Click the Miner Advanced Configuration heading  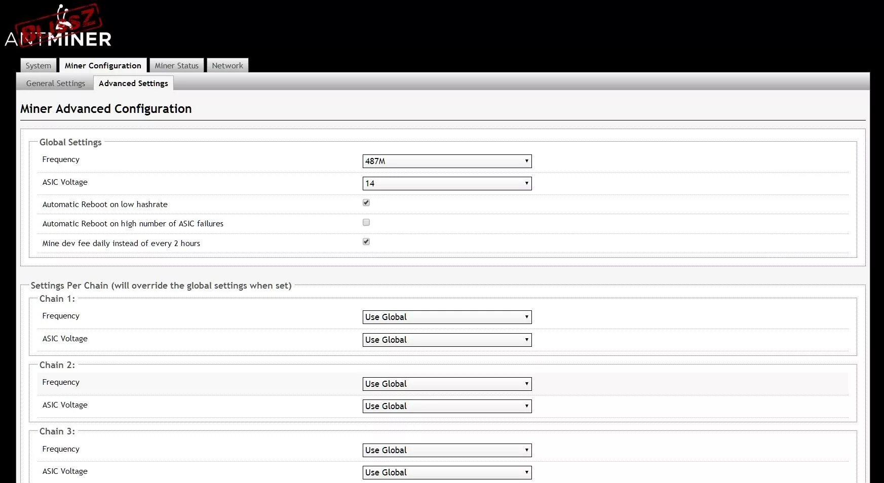click(106, 109)
